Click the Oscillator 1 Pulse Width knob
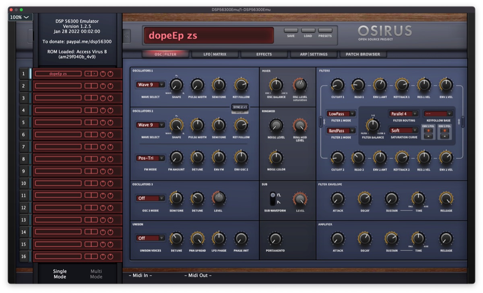The image size is (483, 293). point(197,84)
